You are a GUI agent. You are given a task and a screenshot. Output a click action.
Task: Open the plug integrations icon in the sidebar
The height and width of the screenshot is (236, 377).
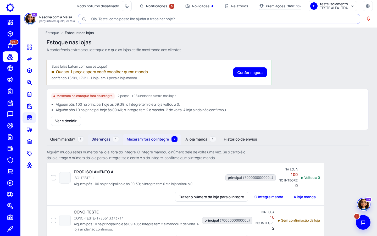click(10, 229)
